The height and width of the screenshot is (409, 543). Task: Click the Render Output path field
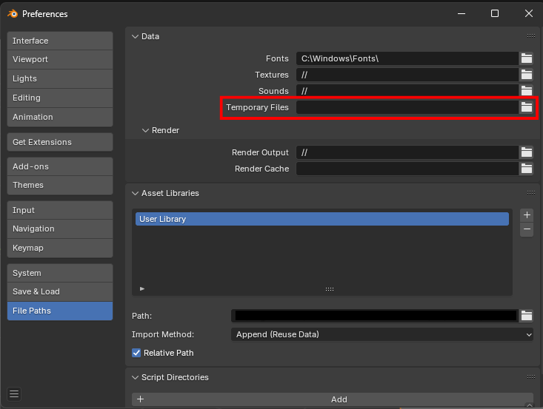[407, 152]
